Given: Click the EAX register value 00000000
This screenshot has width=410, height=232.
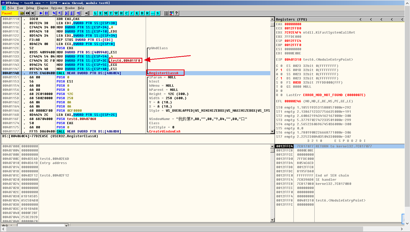Looking at the screenshot, I should point(293,24).
